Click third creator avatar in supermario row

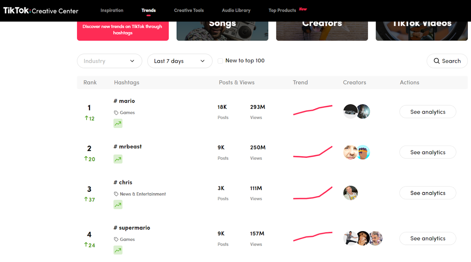[376, 238]
